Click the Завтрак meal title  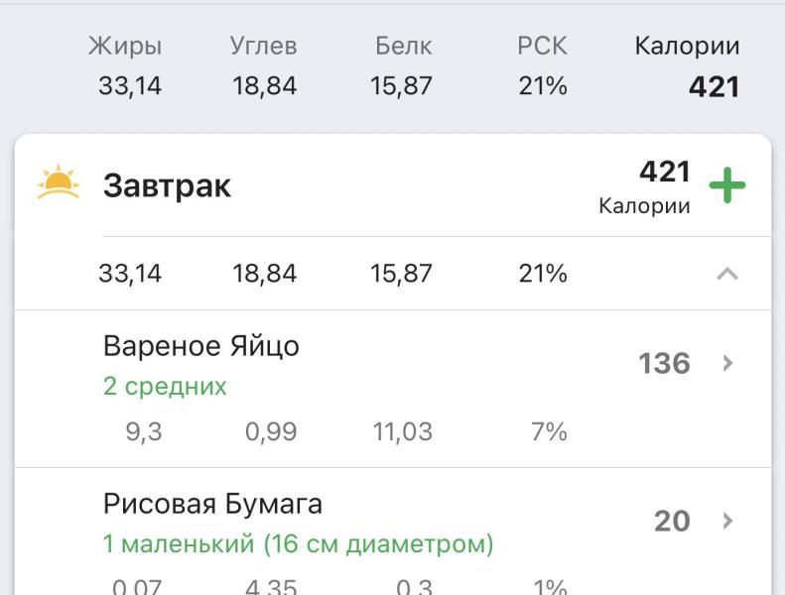(x=167, y=185)
